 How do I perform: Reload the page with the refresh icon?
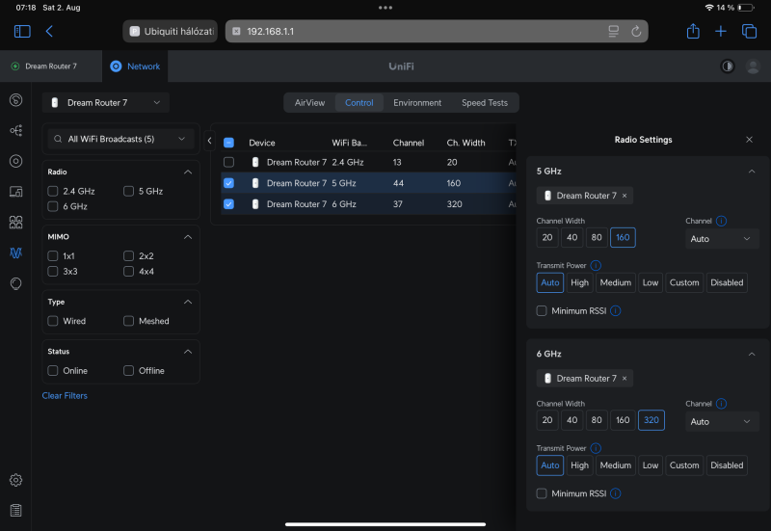tap(636, 32)
